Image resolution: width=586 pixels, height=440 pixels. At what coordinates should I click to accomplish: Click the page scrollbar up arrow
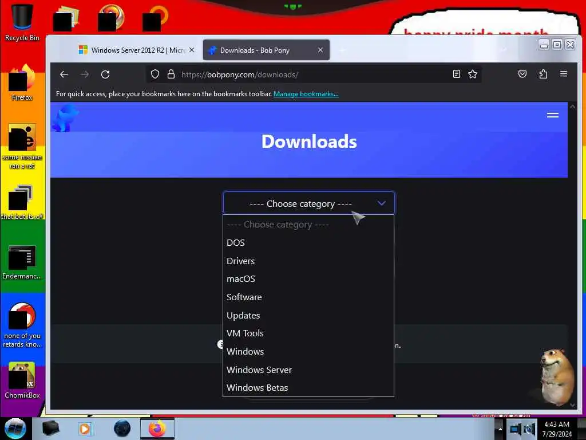click(572, 107)
